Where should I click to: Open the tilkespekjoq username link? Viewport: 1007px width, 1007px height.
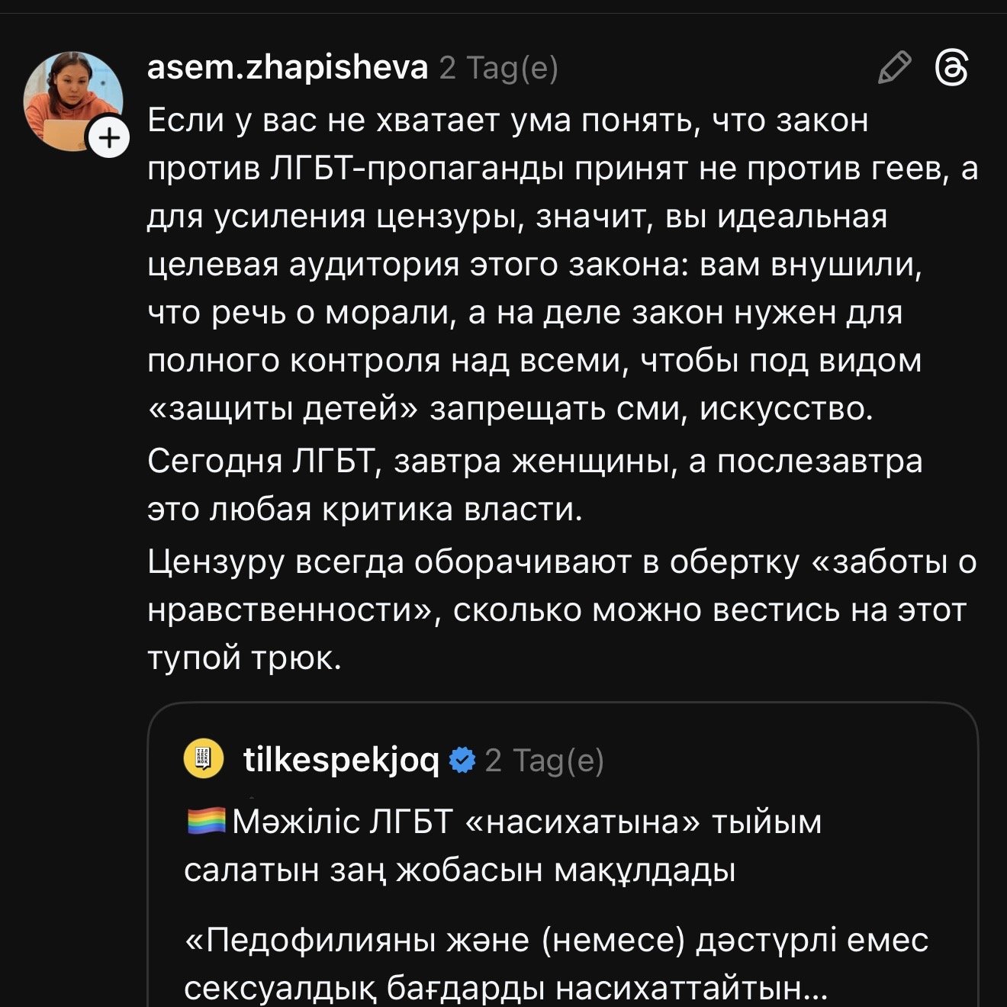[x=341, y=760]
